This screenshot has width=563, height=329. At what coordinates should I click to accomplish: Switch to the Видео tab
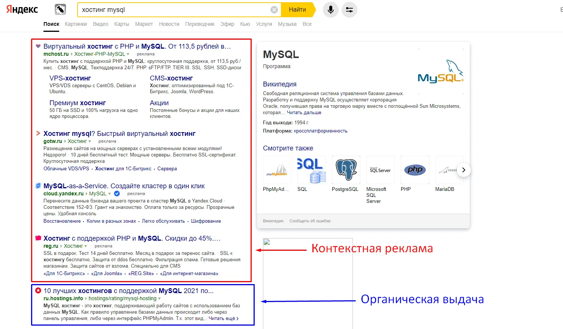[100, 24]
